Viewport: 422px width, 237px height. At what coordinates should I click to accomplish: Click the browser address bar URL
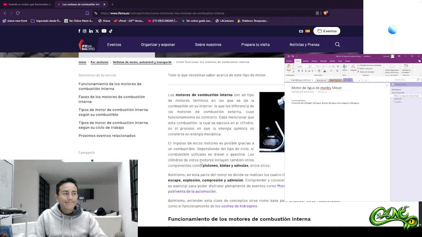(162, 13)
